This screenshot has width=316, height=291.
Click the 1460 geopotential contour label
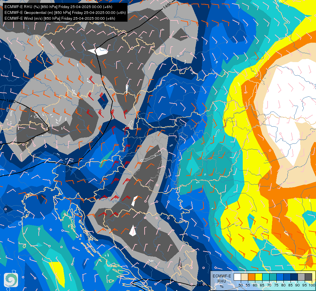(x=167, y=5)
